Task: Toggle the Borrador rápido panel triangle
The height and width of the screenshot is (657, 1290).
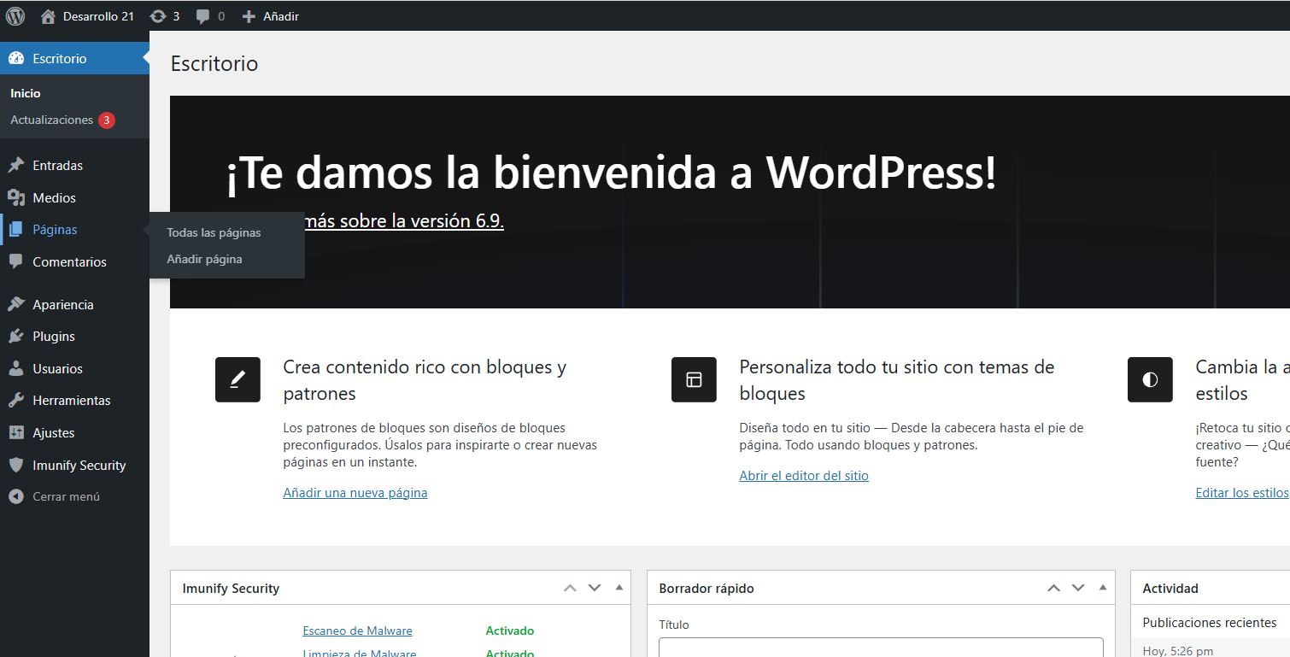Action: click(x=1103, y=588)
